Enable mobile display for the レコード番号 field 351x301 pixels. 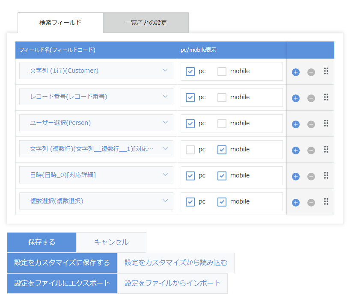click(222, 97)
